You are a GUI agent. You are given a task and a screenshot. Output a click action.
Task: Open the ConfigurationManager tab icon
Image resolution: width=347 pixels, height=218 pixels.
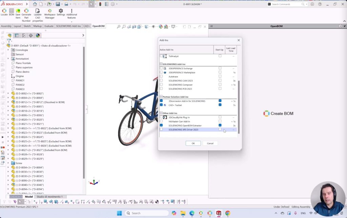click(24, 35)
